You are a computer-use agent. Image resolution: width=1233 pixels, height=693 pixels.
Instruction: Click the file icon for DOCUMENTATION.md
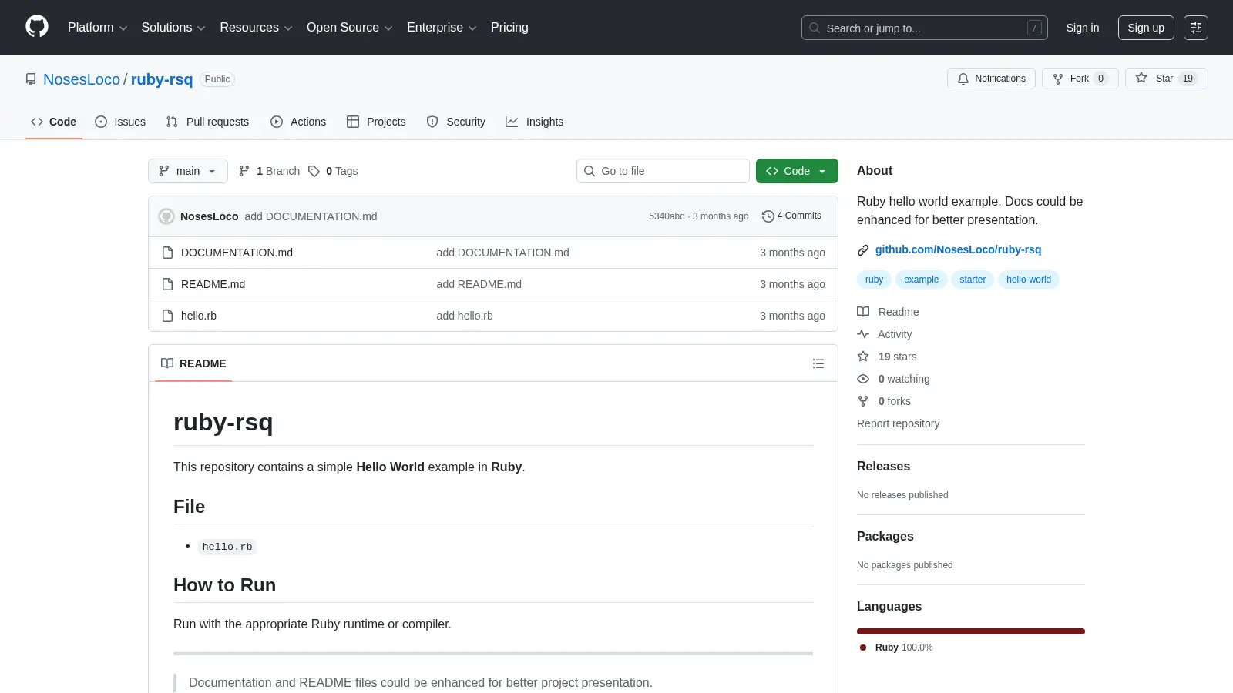point(167,253)
